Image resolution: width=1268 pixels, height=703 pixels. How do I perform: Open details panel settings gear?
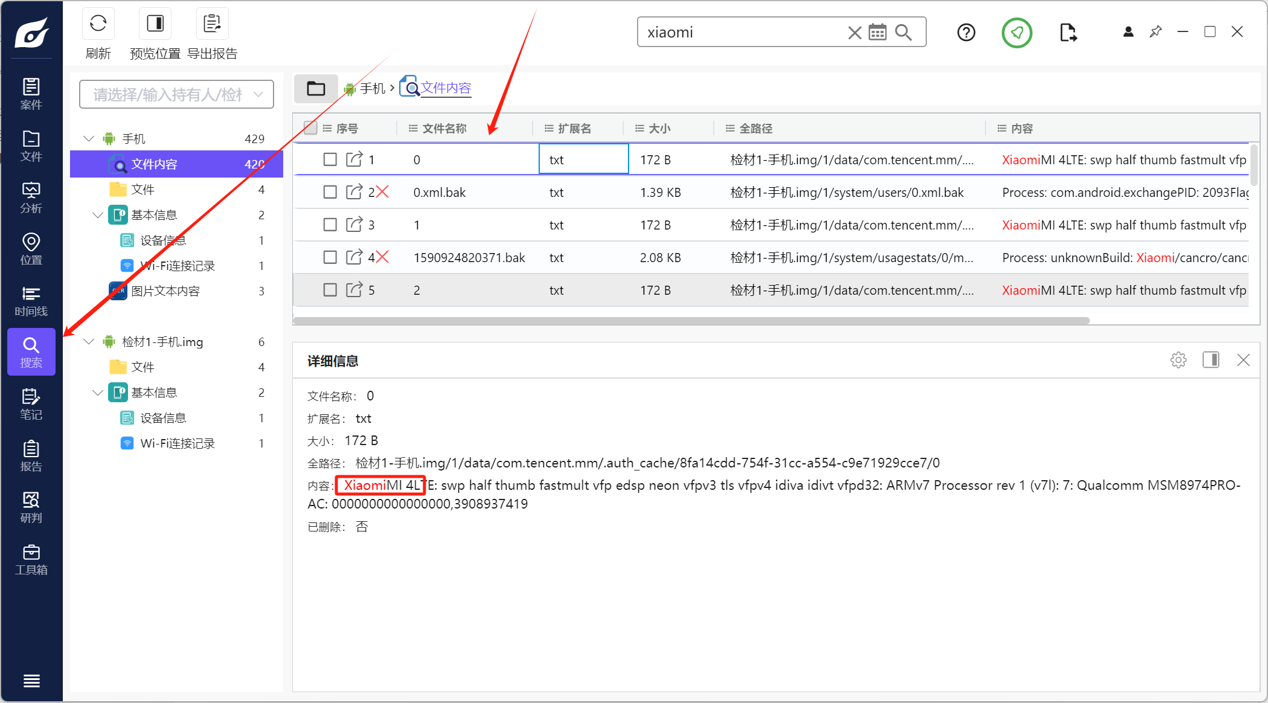[x=1178, y=360]
